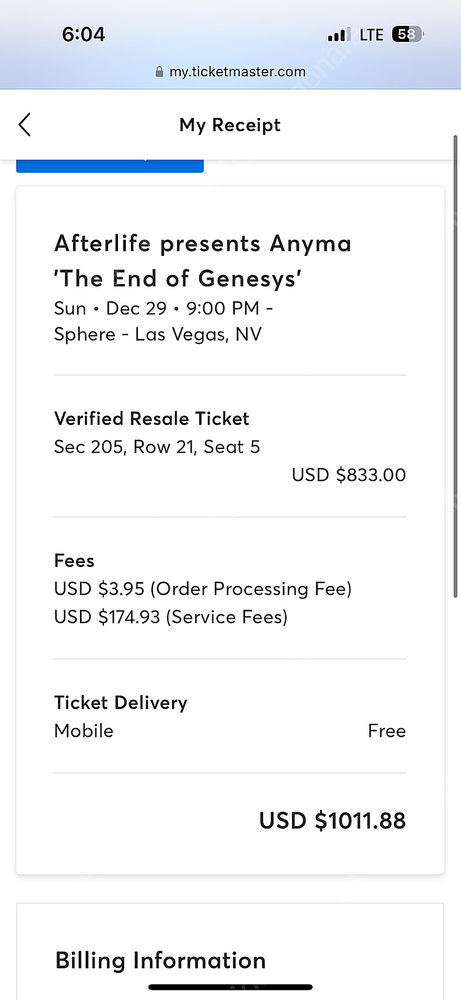This screenshot has width=461, height=1000.
Task: Tap the USD $833.00 ticket price
Action: click(x=349, y=475)
